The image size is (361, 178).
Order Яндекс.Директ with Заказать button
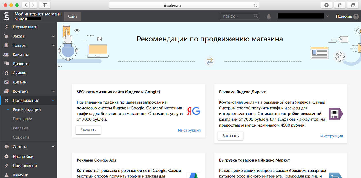(x=231, y=136)
